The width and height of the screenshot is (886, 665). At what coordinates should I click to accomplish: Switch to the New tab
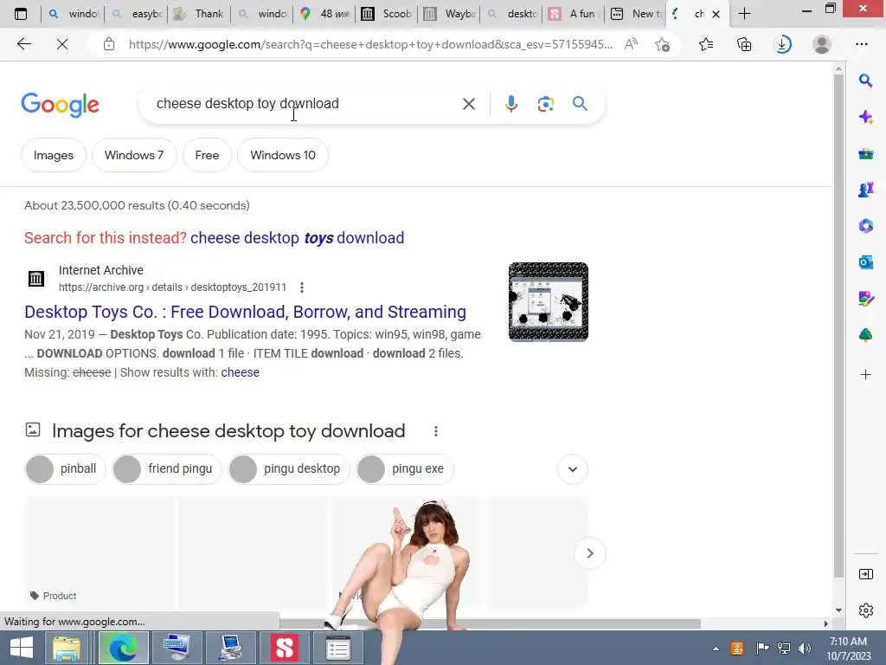coord(638,14)
